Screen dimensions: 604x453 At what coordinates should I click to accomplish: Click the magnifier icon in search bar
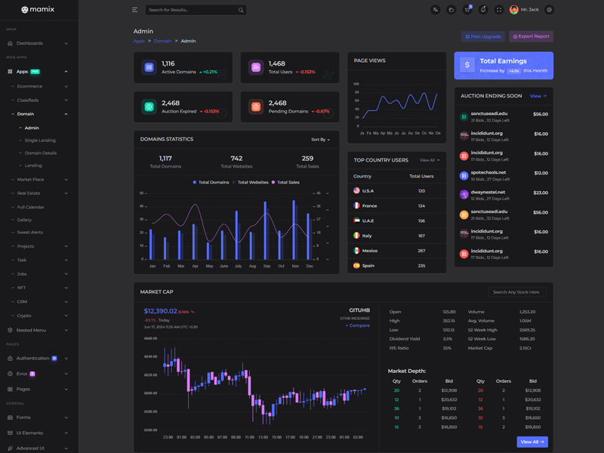click(241, 10)
